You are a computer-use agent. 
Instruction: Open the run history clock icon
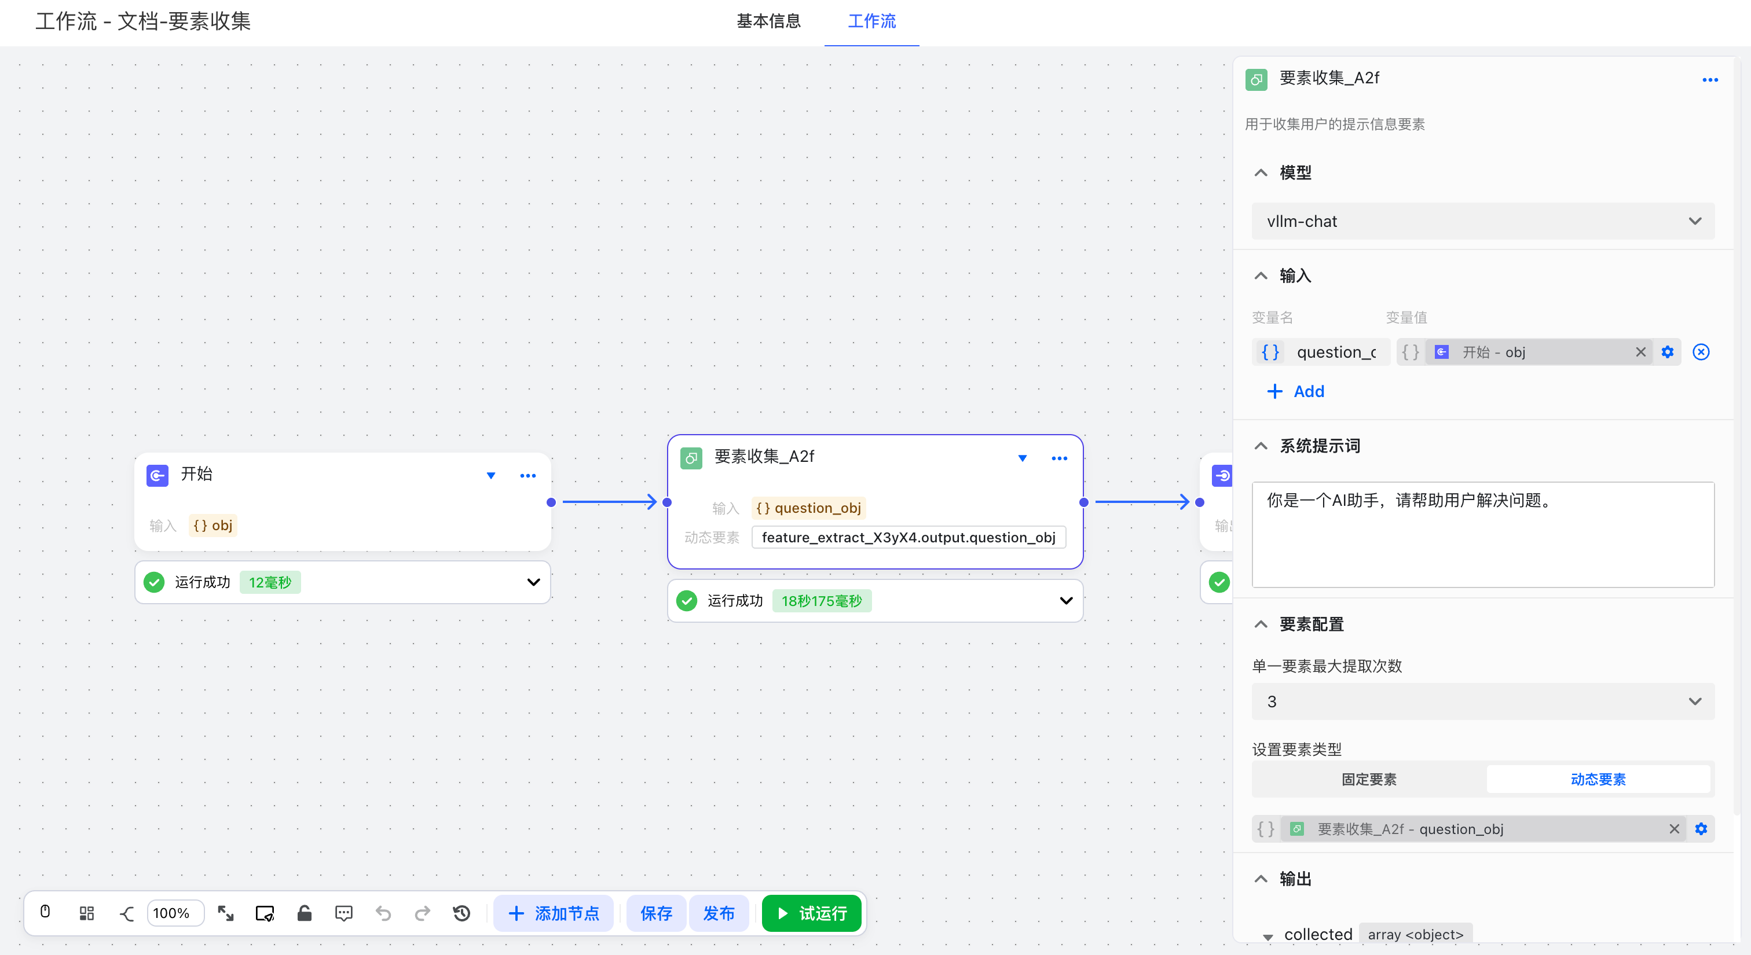pos(461,913)
